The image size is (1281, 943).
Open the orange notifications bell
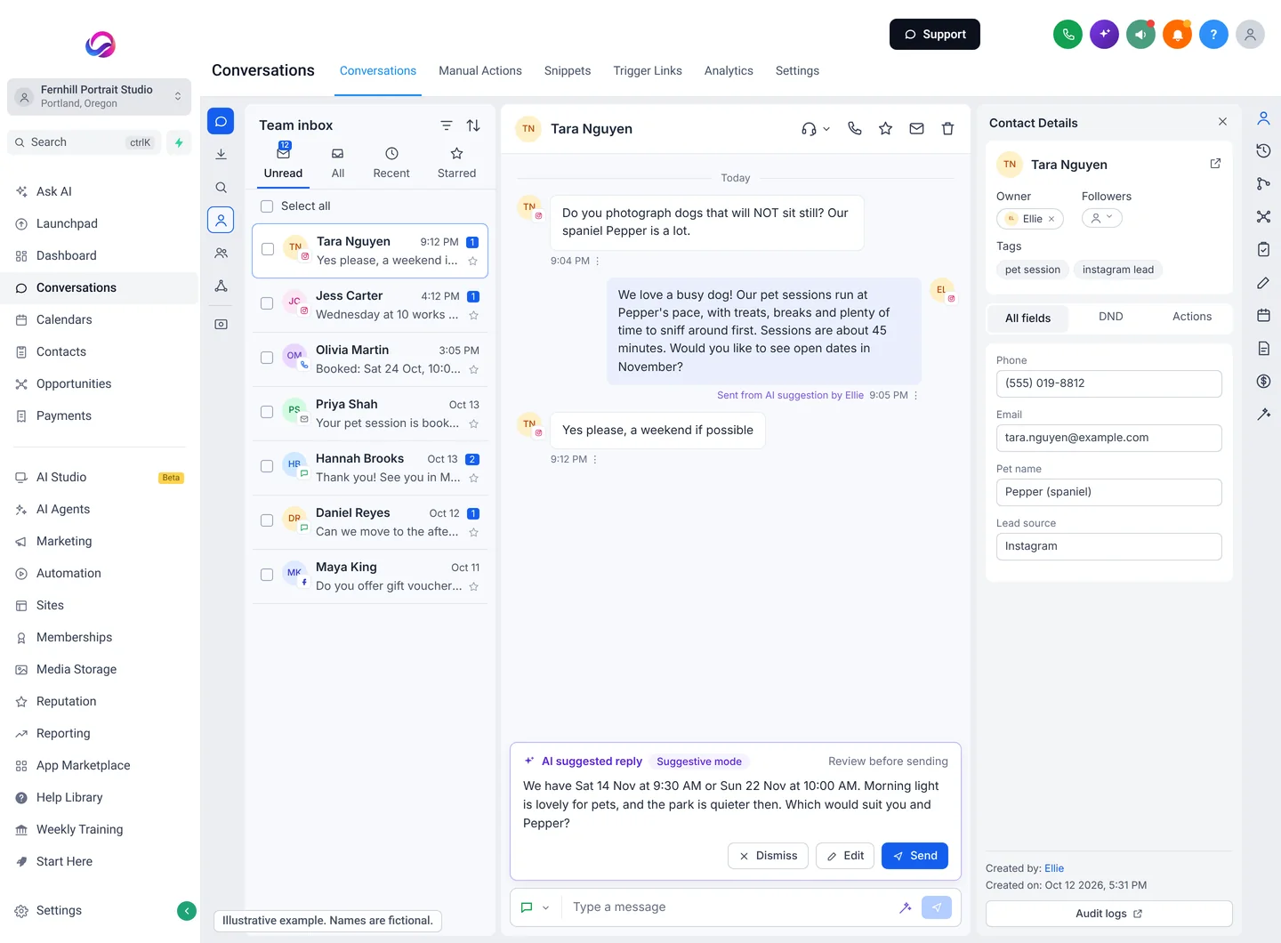(1177, 35)
